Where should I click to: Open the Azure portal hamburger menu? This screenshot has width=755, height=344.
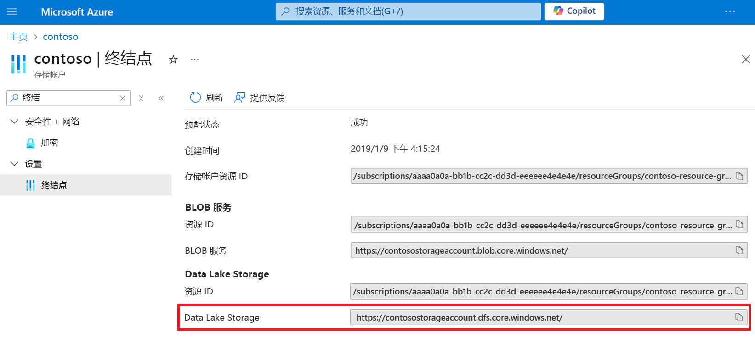click(x=12, y=11)
